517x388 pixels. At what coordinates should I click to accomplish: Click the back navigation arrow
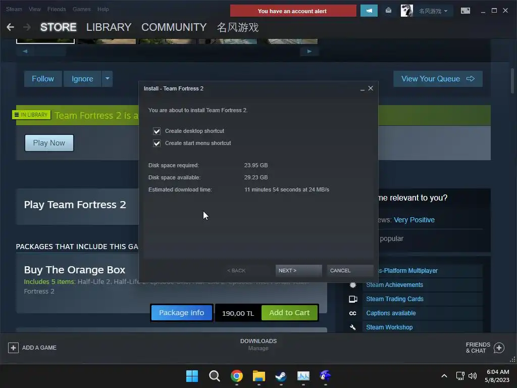point(11,27)
